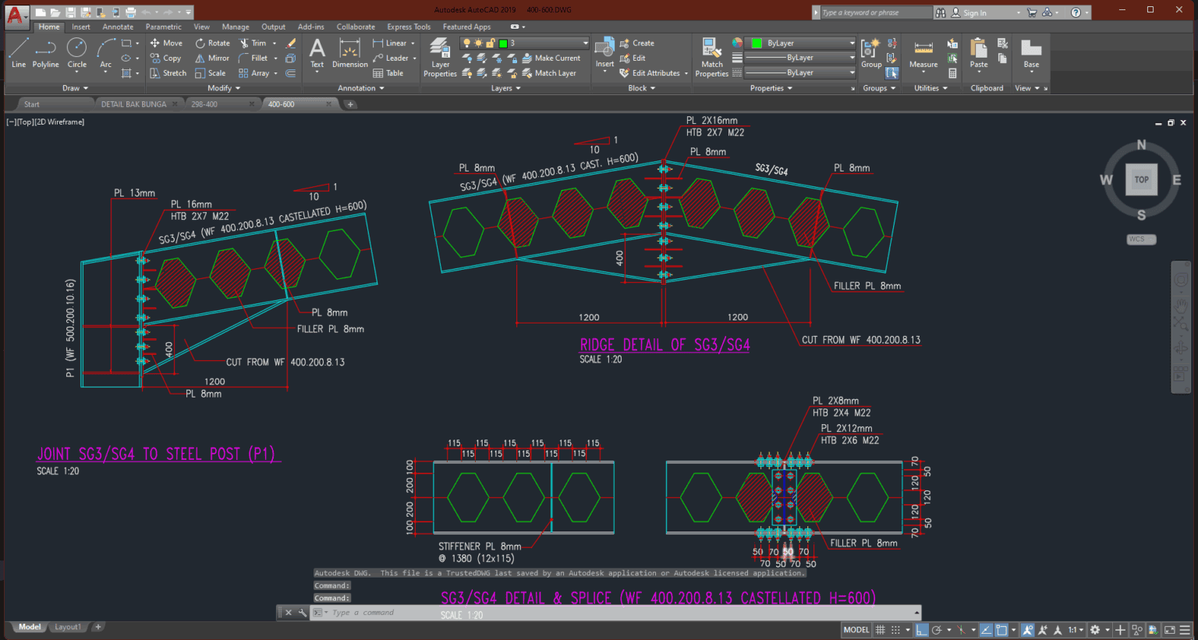Switch to the Parametric ribbon tab
The height and width of the screenshot is (640, 1198).
click(163, 26)
